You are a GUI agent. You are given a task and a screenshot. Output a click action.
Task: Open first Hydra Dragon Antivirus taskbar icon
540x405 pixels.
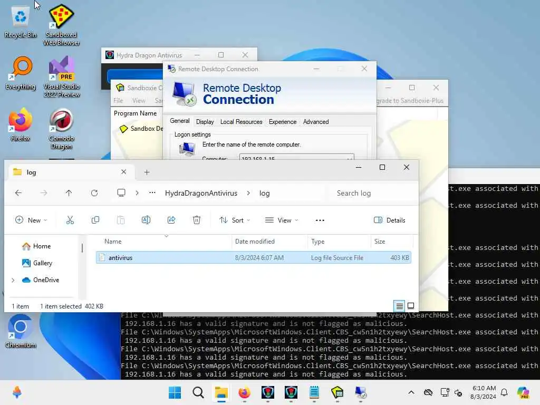point(268,392)
